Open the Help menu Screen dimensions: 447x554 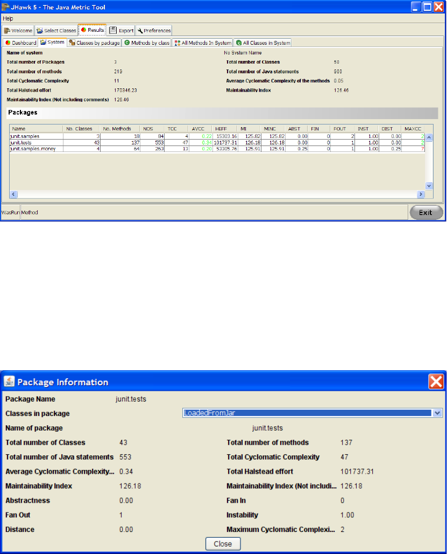pyautogui.click(x=8, y=18)
